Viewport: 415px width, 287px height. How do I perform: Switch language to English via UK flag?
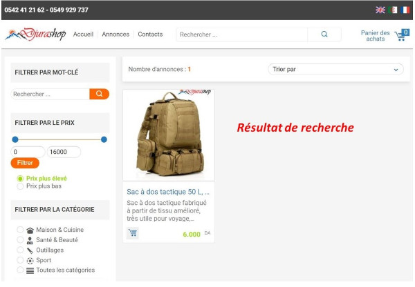click(380, 10)
